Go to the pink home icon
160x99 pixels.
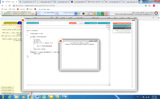[x=106, y=14]
